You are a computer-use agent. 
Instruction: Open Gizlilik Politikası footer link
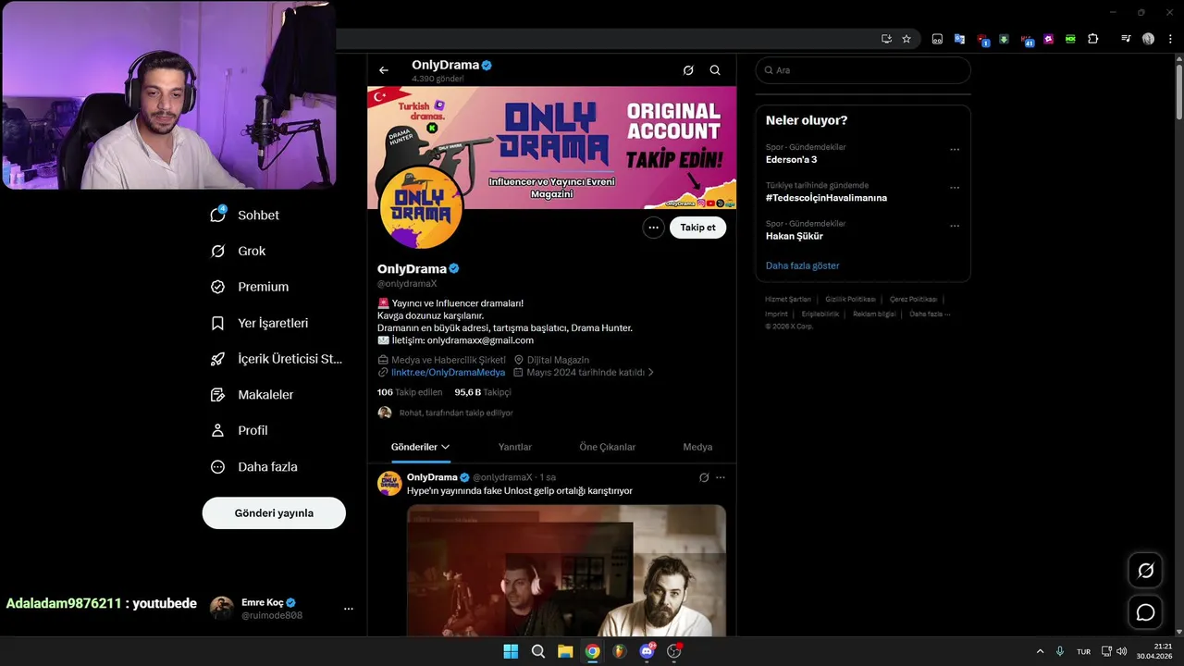(850, 300)
